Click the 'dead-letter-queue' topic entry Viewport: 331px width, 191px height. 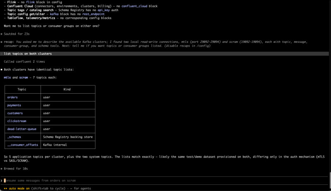click(22, 129)
